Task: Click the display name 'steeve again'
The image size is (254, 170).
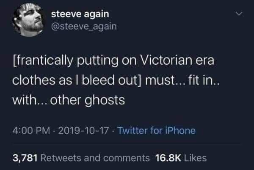Action: click(x=80, y=14)
